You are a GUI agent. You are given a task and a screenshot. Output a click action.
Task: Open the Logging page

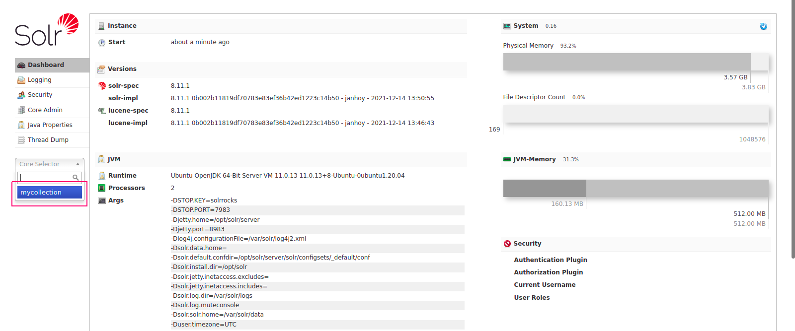(x=52, y=80)
